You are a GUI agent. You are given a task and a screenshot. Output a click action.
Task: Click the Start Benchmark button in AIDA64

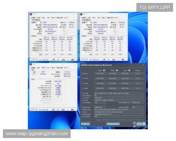113,124
